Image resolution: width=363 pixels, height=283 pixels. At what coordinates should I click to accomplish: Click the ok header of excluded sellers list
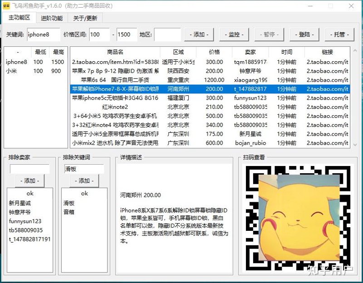(30, 193)
